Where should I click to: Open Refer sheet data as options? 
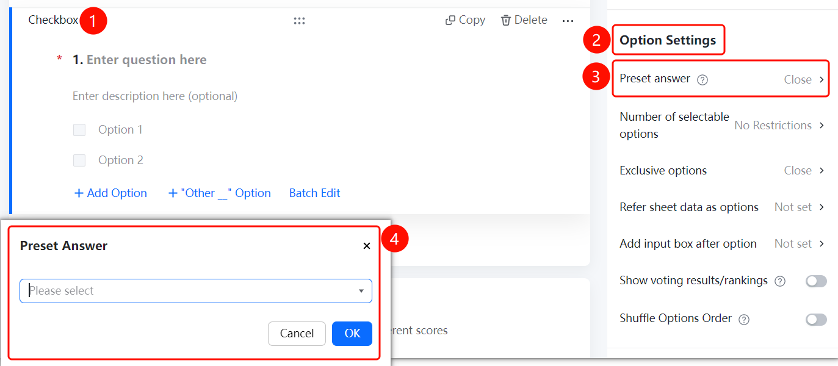tap(722, 207)
